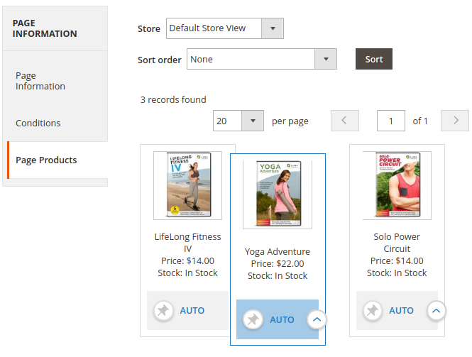Open the per page count dropdown
The height and width of the screenshot is (357, 472).
(x=238, y=121)
